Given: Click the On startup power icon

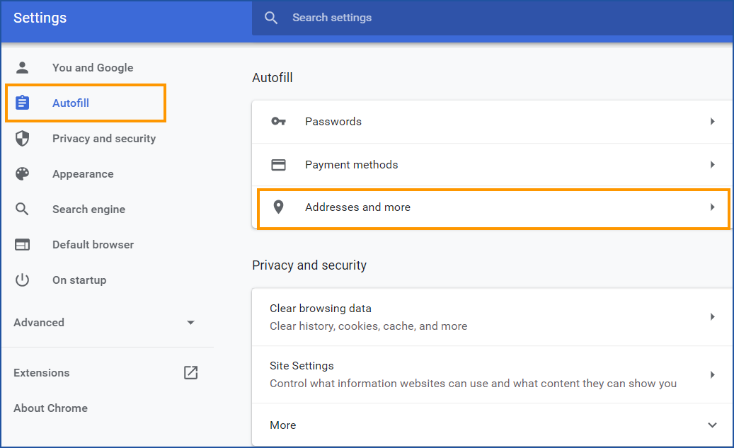Looking at the screenshot, I should (x=22, y=280).
